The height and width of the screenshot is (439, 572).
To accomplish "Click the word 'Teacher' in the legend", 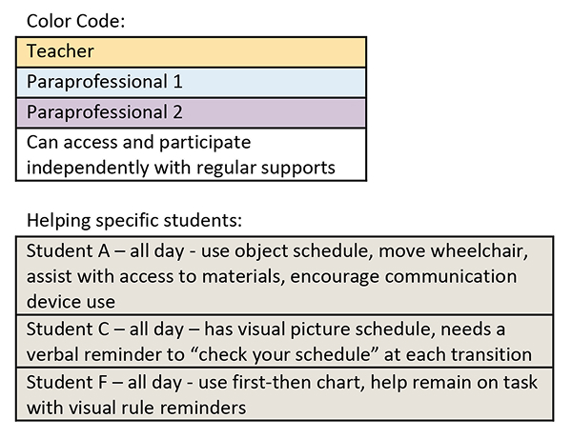I will coord(60,51).
